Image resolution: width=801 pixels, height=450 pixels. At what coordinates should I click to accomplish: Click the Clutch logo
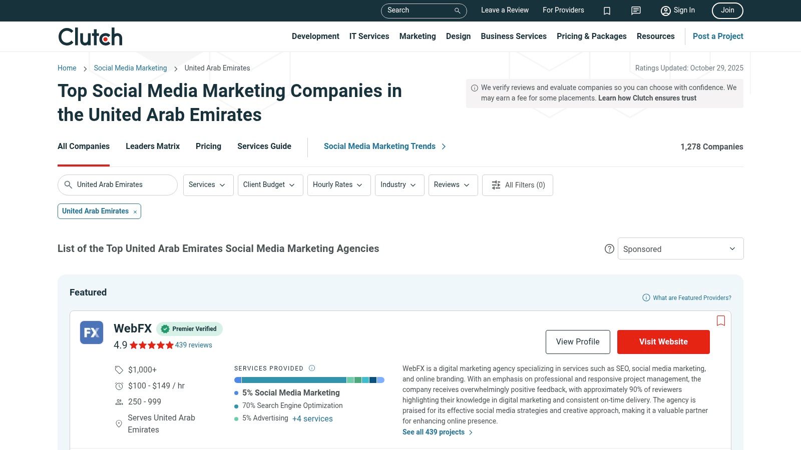click(x=90, y=37)
